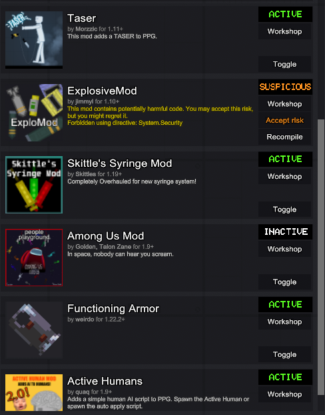Click the Taser mod thumbnail
This screenshot has height=415, width=325.
(x=34, y=40)
